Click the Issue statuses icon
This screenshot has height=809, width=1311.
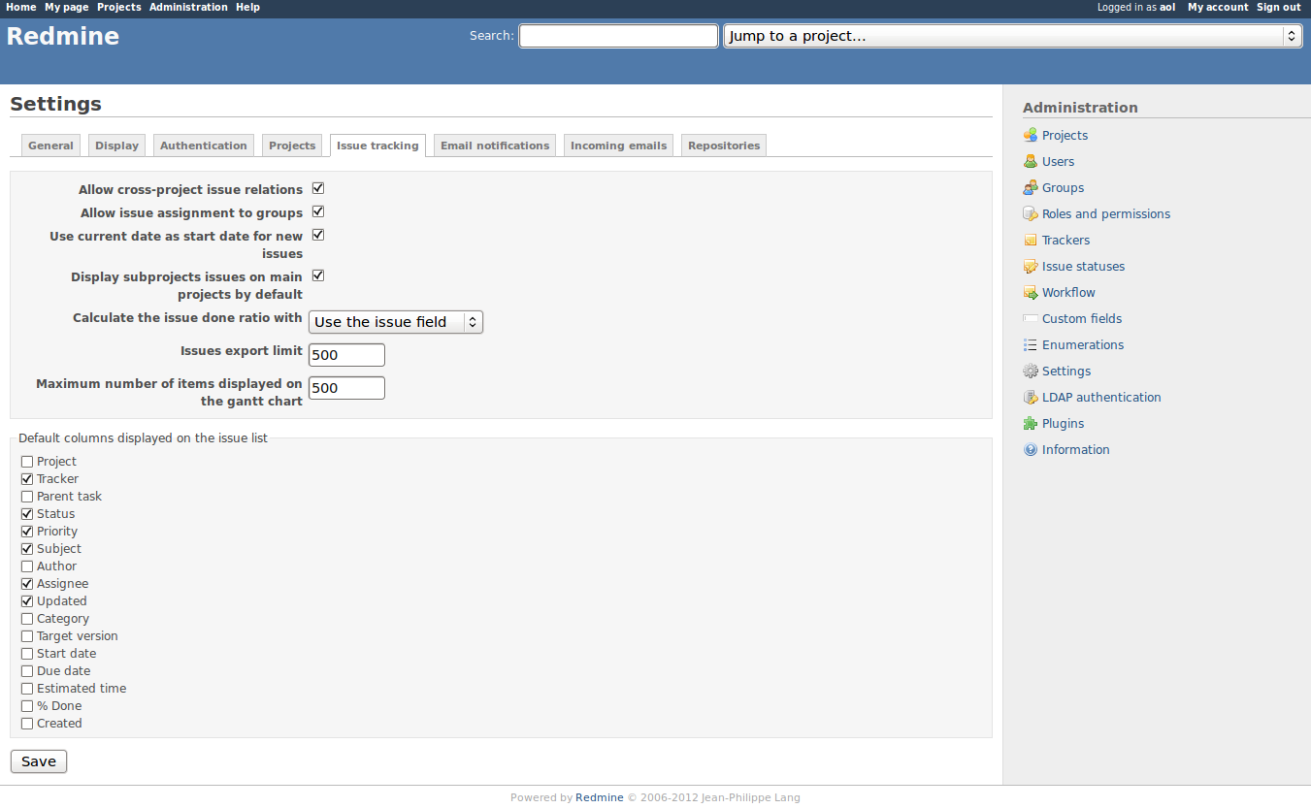1031,266
